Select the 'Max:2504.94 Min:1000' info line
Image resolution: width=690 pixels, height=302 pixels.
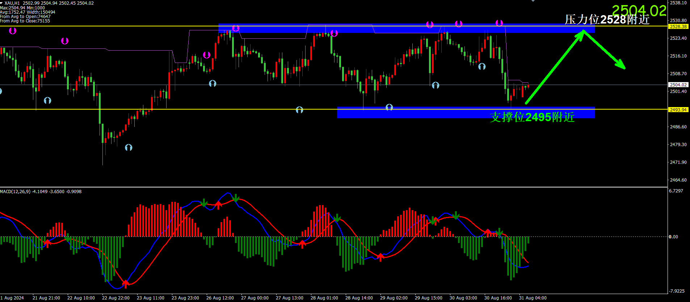(22, 8)
